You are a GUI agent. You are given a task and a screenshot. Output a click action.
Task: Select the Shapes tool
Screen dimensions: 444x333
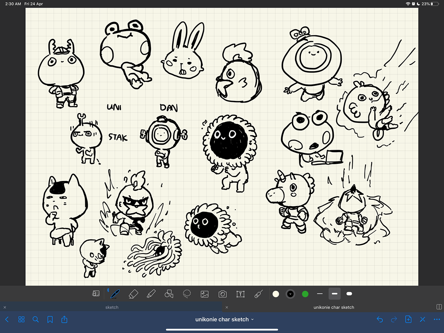point(169,294)
